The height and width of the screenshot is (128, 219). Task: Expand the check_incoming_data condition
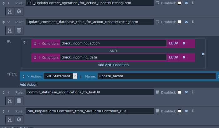pos(39,57)
